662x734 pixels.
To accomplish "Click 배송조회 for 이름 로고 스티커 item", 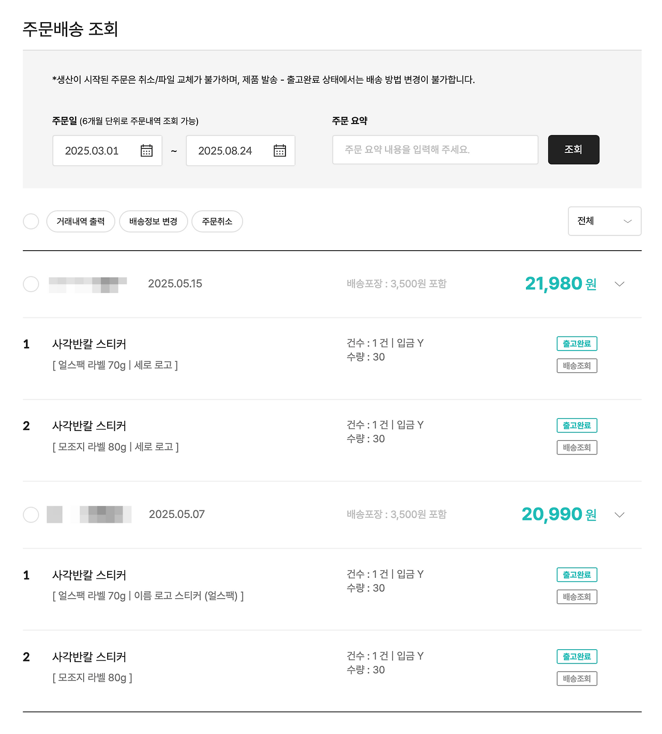I will click(x=577, y=597).
